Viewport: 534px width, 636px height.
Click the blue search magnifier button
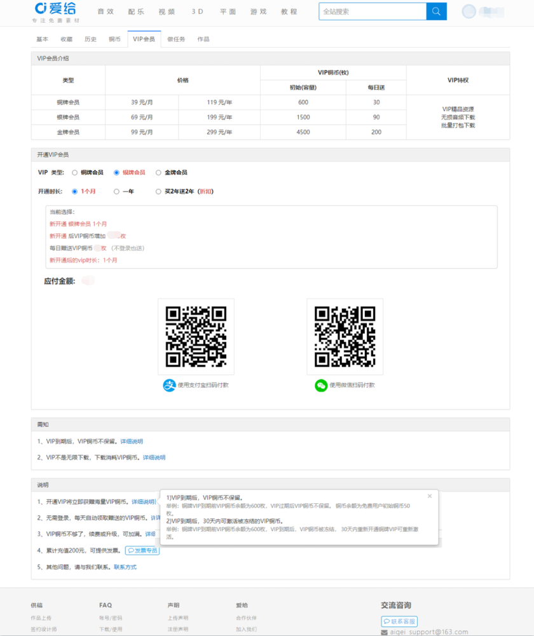pos(436,11)
